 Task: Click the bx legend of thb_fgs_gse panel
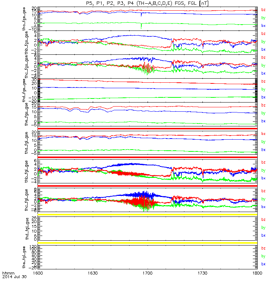click(x=263, y=50)
